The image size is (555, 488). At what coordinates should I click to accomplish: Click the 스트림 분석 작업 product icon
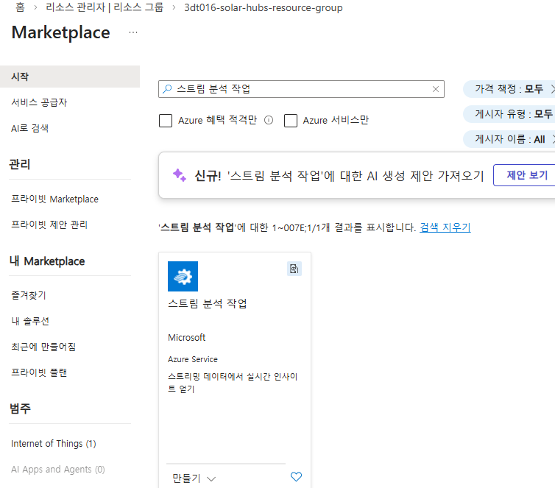coord(183,276)
